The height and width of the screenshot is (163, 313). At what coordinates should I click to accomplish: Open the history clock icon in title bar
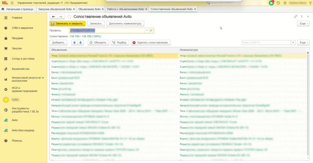pyautogui.click(x=278, y=3)
